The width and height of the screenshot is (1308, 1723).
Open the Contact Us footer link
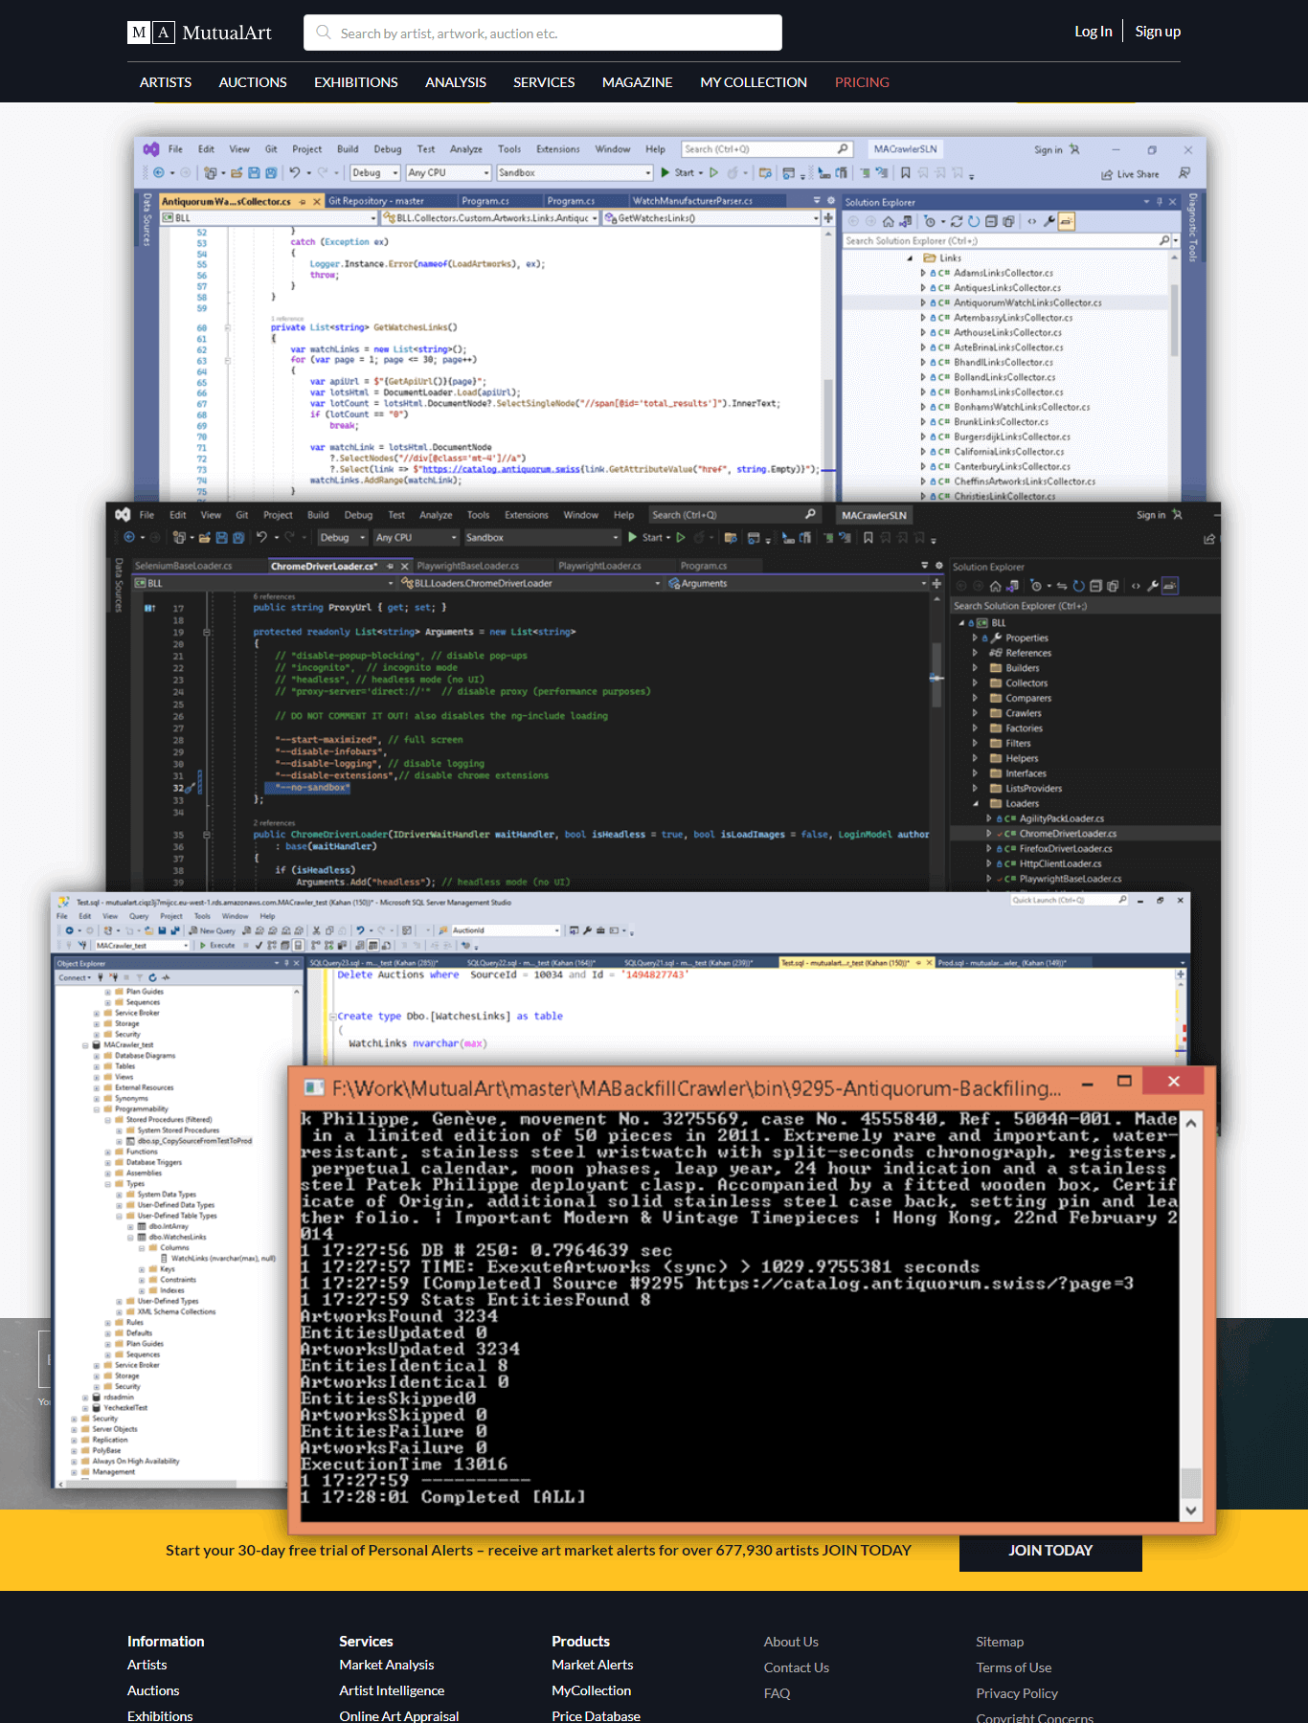click(797, 1667)
